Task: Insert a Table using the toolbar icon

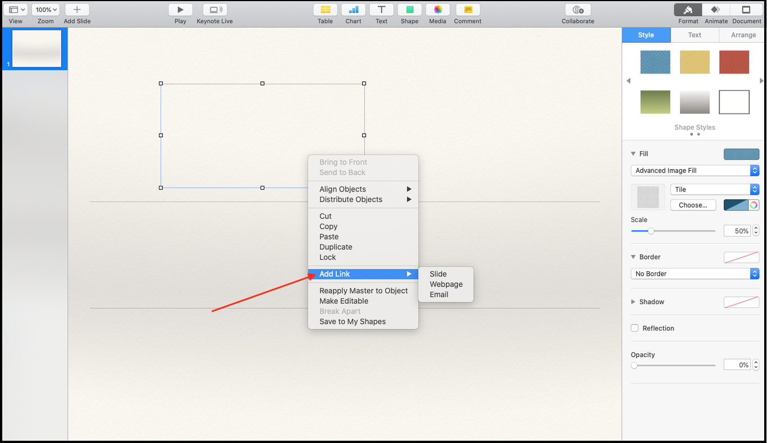Action: (x=325, y=10)
